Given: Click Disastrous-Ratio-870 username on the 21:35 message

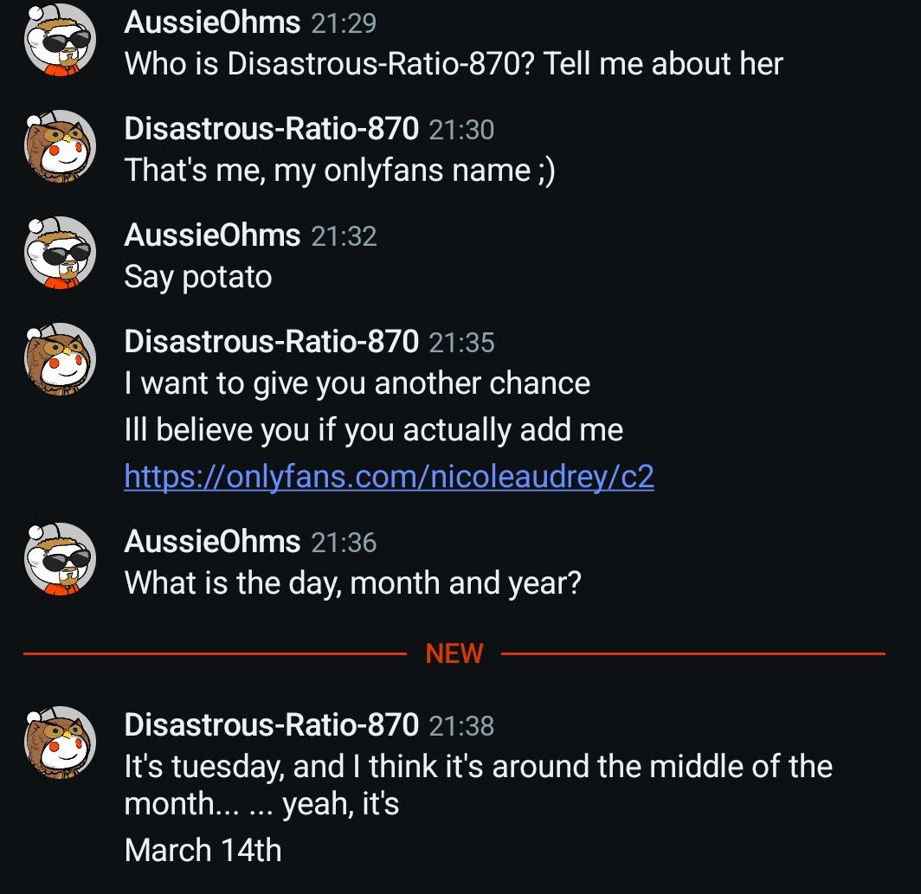Looking at the screenshot, I should [271, 342].
